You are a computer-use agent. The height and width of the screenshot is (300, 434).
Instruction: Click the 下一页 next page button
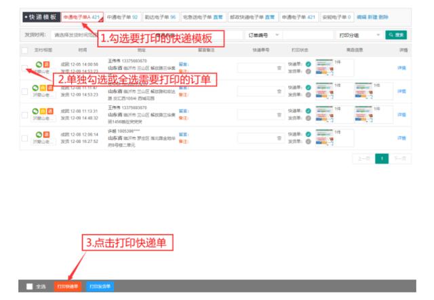coord(400,159)
